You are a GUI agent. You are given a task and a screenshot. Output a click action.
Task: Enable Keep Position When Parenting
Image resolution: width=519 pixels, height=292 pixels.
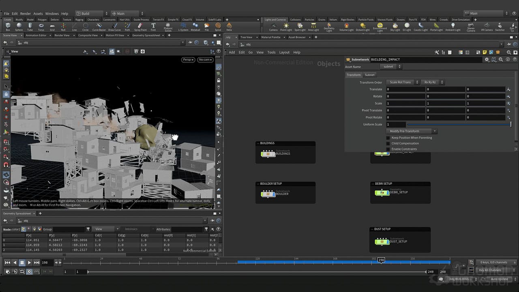pos(388,138)
